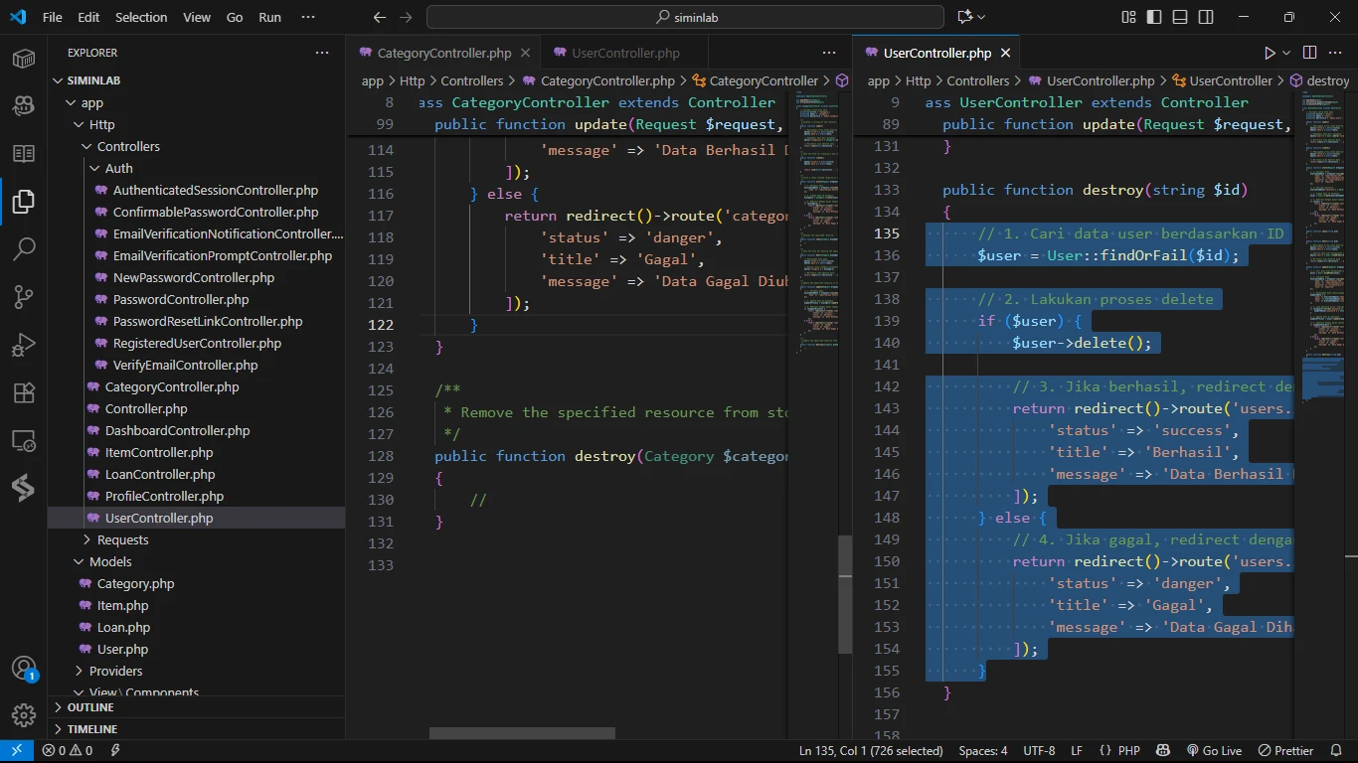Open the Run and Debug view
This screenshot has height=763, width=1358.
(x=24, y=345)
